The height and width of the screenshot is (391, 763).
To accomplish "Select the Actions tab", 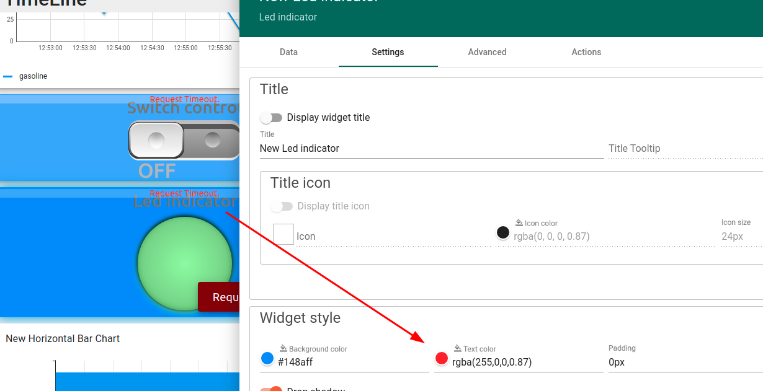I will (x=586, y=52).
